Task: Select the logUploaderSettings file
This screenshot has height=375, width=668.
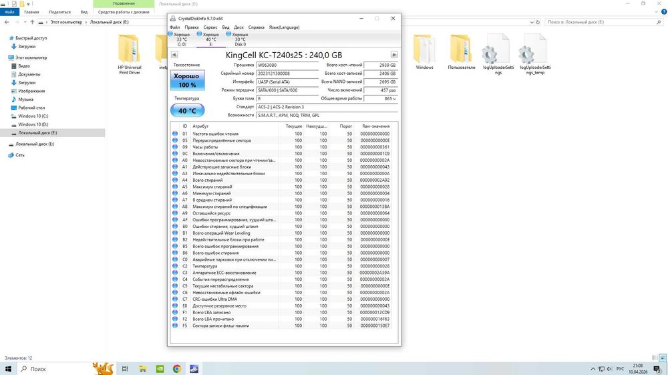Action: tap(498, 55)
